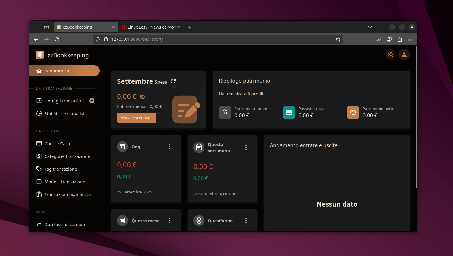453x256 pixels.
Task: Click the page vertical scrollbar
Action: pyautogui.click(x=416, y=117)
